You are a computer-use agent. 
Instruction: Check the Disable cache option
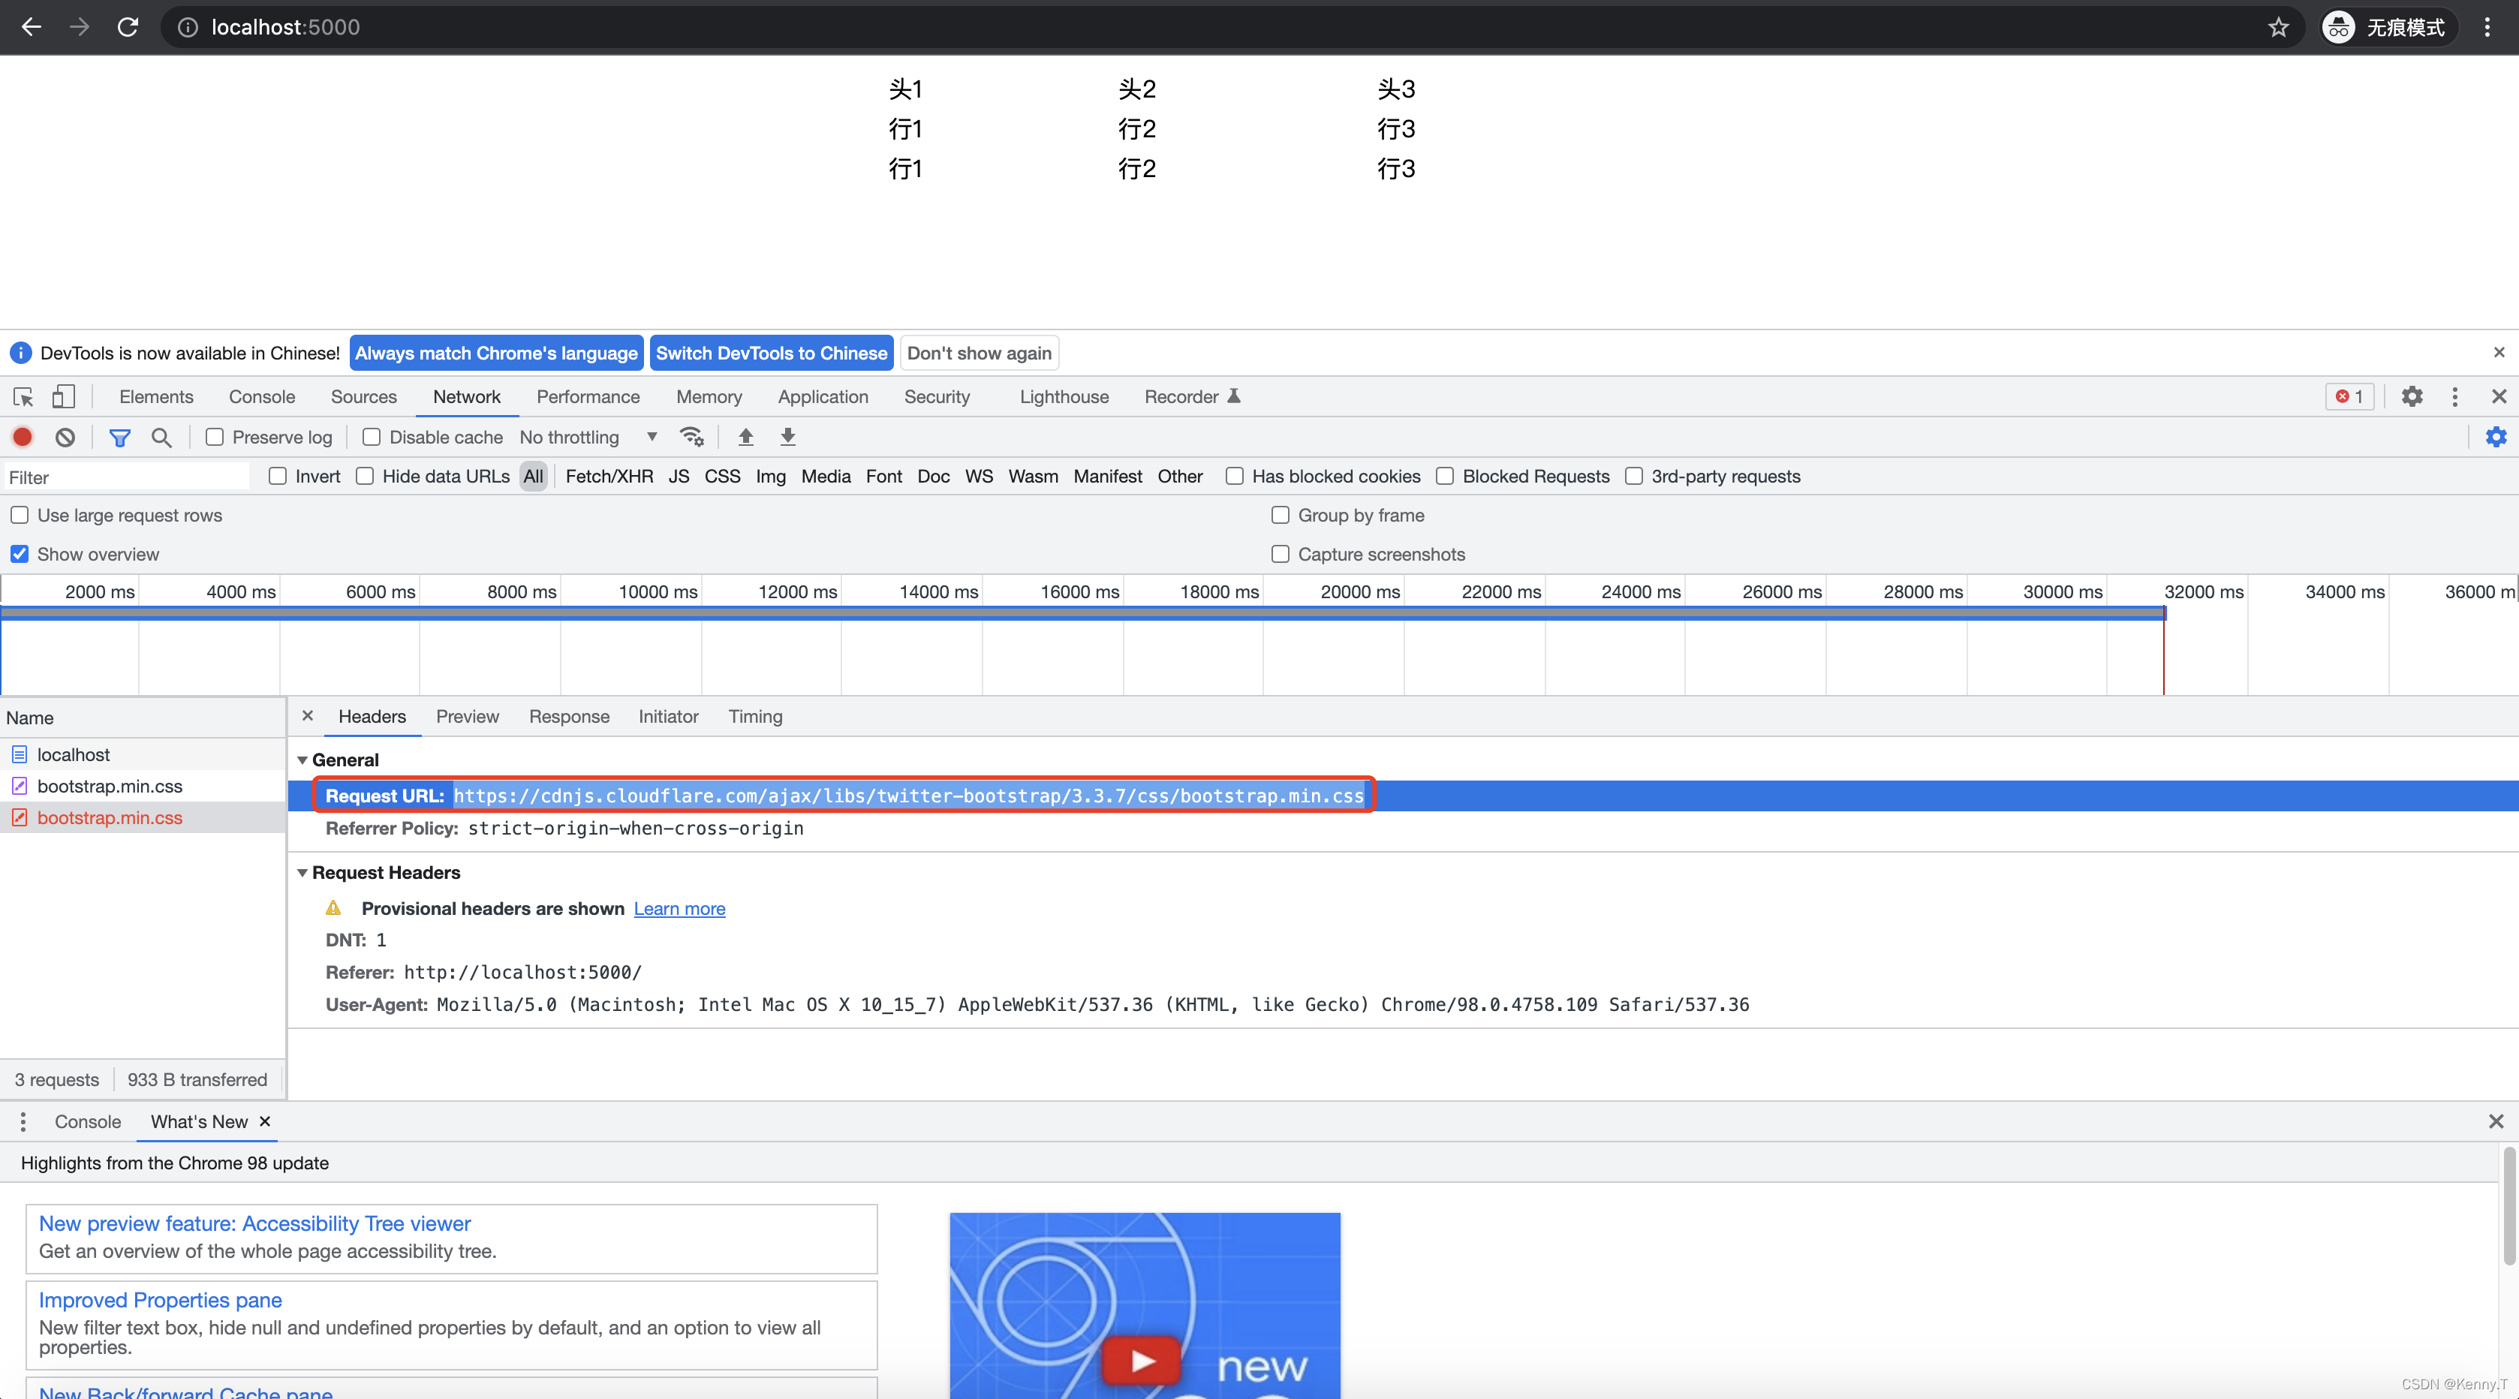coord(372,437)
